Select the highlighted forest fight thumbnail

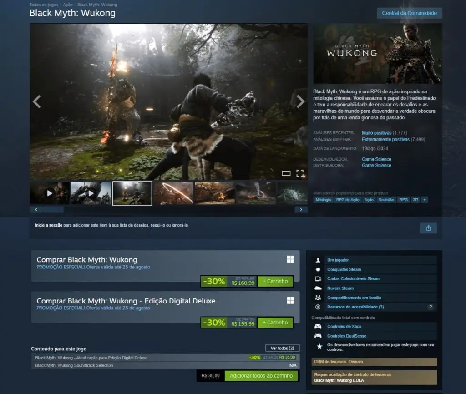point(132,193)
